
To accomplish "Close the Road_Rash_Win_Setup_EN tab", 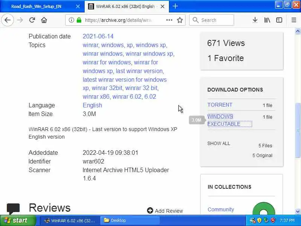I will [78, 6].
